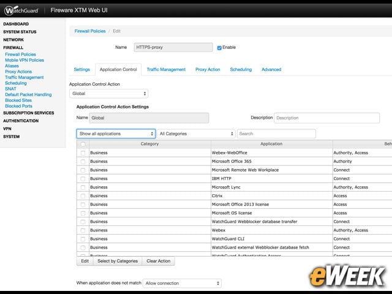Switch to the Settings tab
The image size is (392, 294).
(x=81, y=69)
